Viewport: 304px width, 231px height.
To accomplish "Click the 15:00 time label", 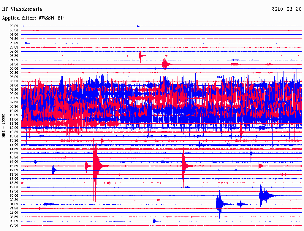I will click(14, 153).
